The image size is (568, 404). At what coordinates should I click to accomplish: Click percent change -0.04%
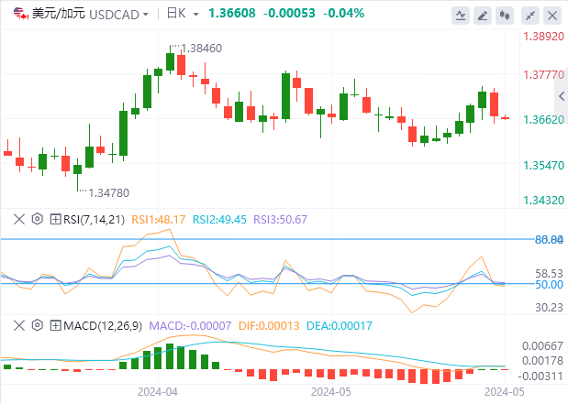point(343,14)
